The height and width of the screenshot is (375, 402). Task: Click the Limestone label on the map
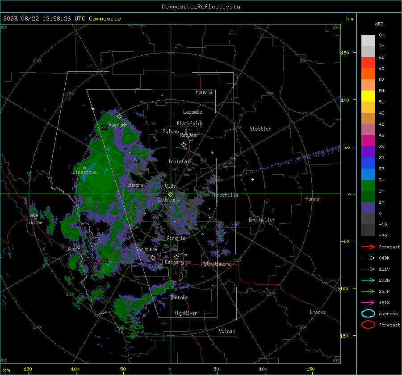point(84,172)
